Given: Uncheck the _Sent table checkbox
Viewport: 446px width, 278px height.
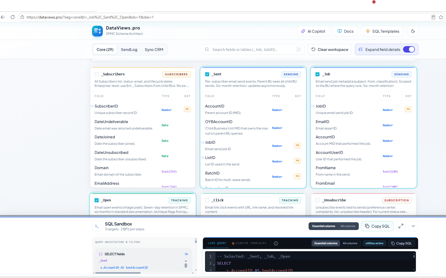Looking at the screenshot, I should 207,74.
